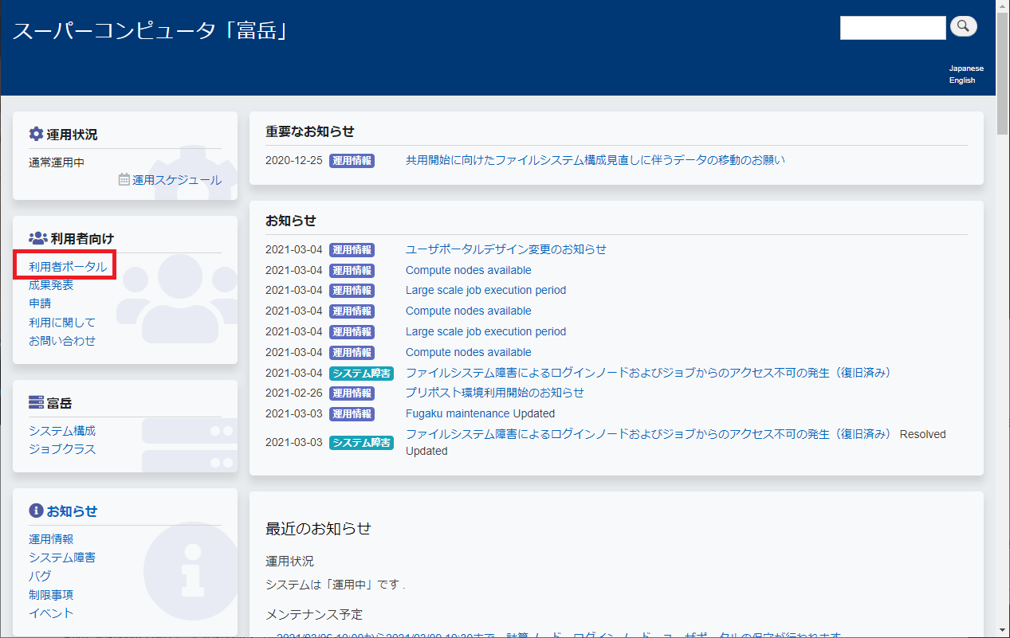Open the システム構成 link
The image size is (1010, 638).
62,431
